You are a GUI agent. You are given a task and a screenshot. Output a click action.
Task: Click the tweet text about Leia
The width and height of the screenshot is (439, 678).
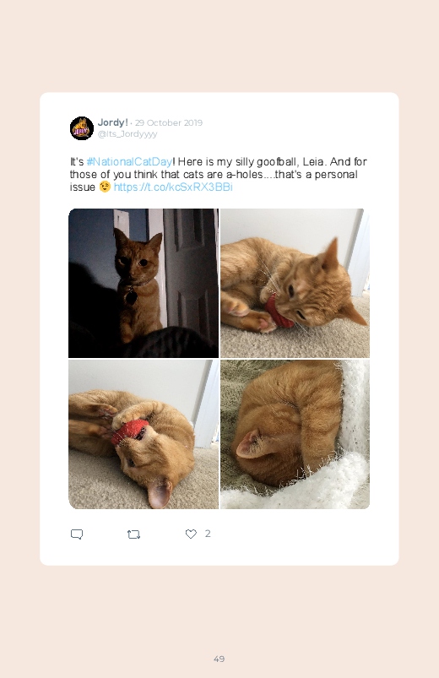click(x=219, y=174)
